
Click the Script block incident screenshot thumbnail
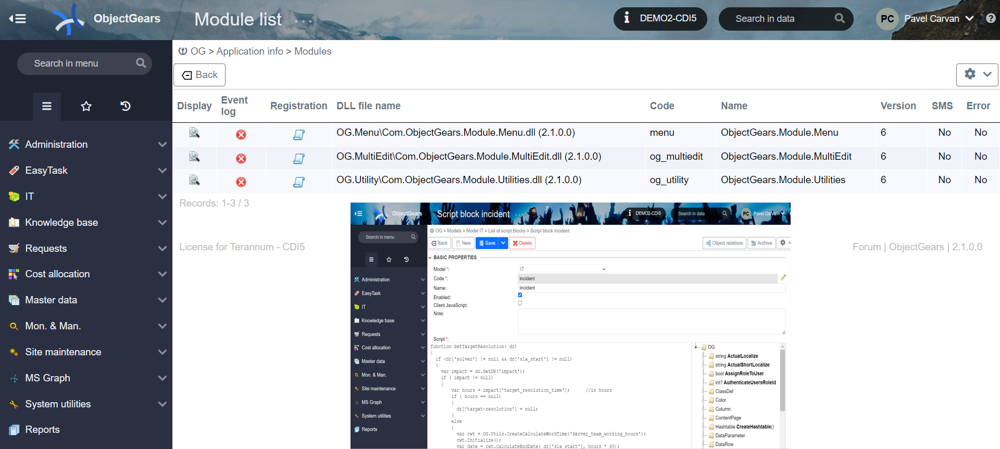click(570, 326)
